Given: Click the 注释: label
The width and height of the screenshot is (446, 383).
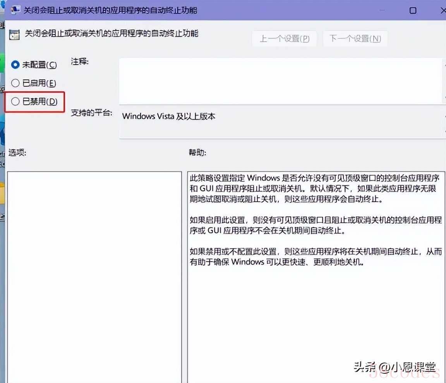Looking at the screenshot, I should click(x=80, y=62).
